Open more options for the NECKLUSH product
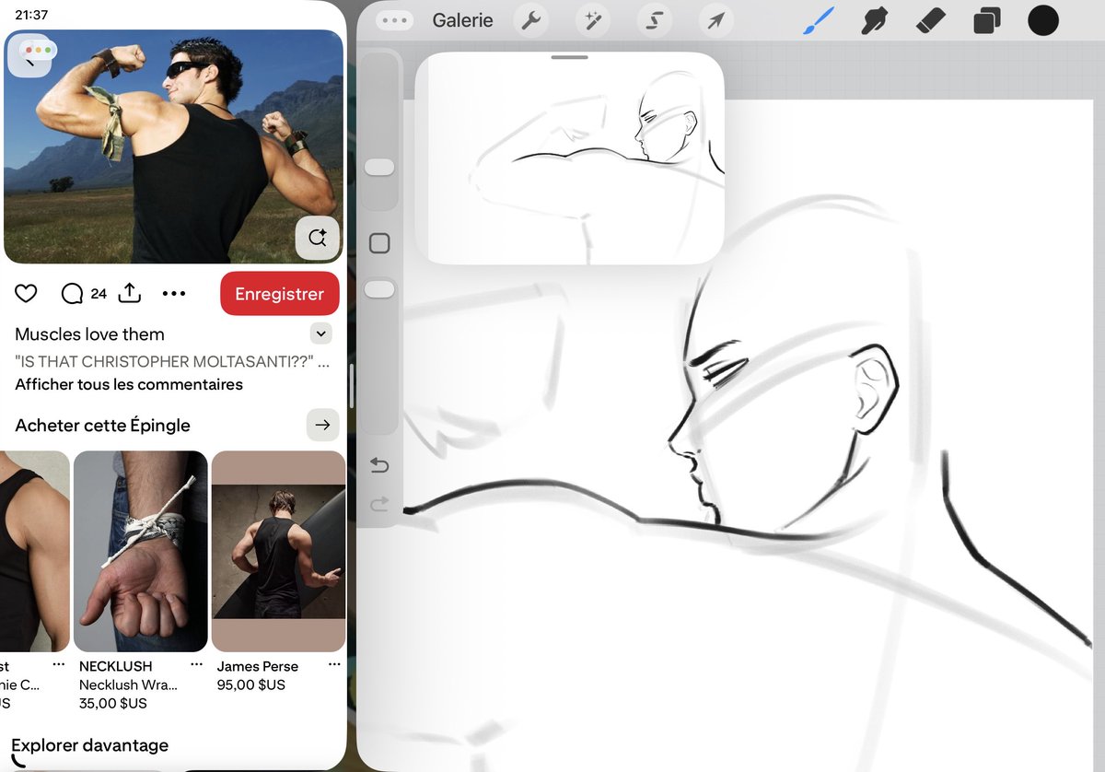Screen dimensions: 1105x772 coord(195,664)
